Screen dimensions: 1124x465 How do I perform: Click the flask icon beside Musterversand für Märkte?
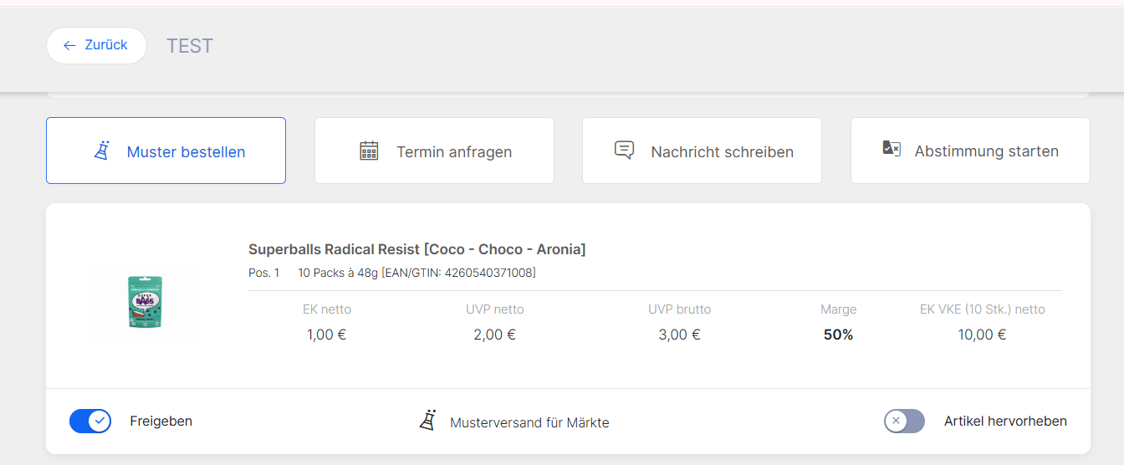427,421
